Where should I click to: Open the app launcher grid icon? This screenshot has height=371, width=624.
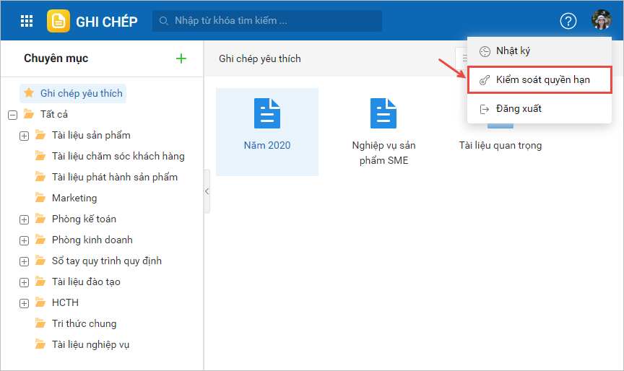(27, 21)
